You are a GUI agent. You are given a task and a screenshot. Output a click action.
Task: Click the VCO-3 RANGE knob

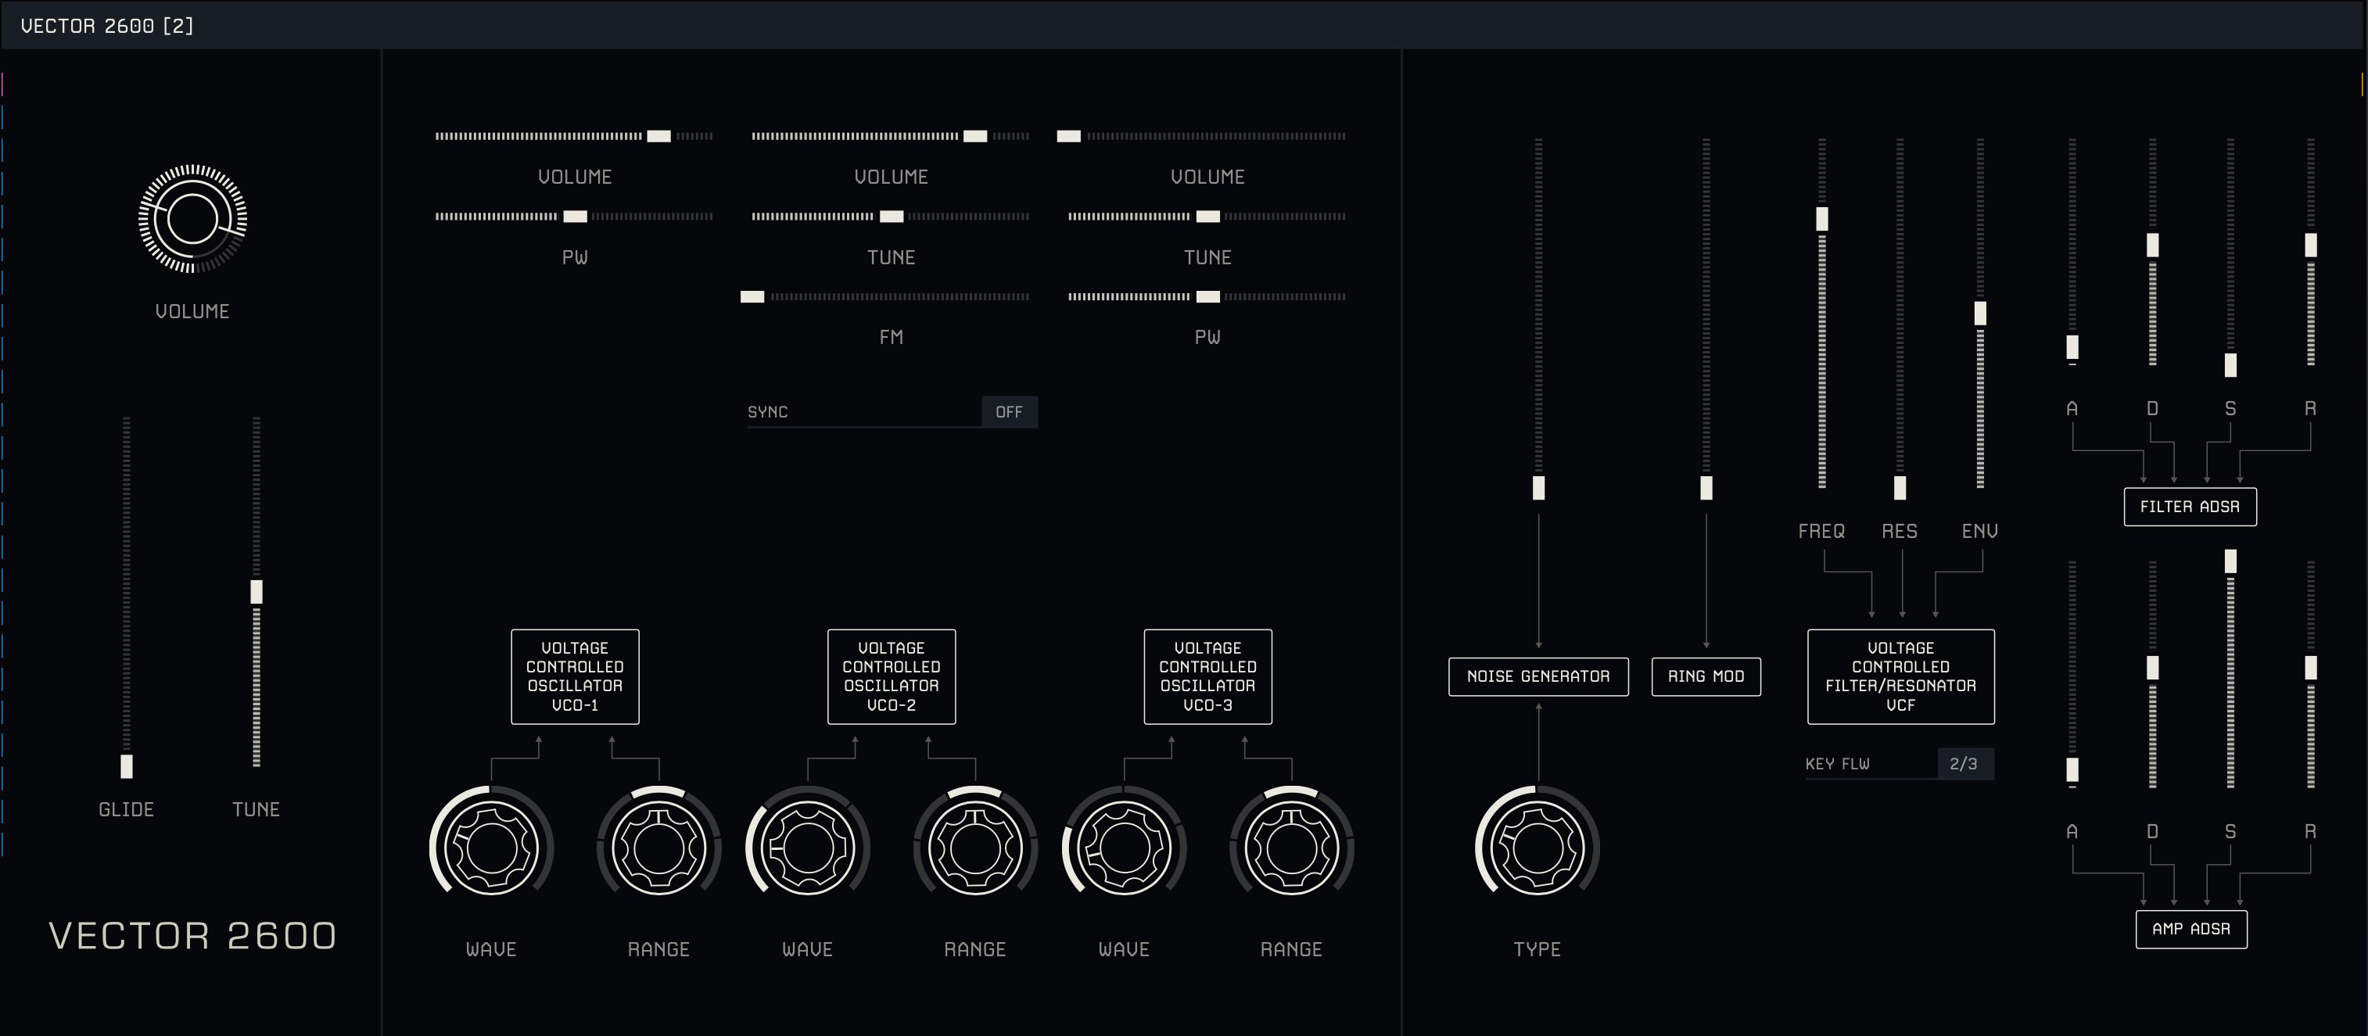tap(1290, 846)
